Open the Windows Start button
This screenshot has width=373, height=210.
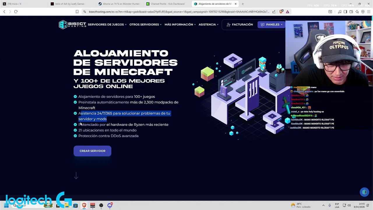(x=6, y=205)
